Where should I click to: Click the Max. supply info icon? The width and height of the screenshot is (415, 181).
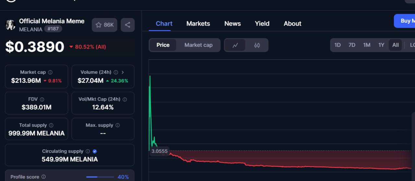[x=117, y=125]
